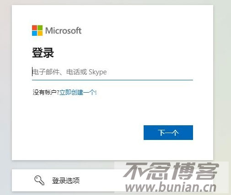Click the www.bunian.cn watermark URL

171,187
